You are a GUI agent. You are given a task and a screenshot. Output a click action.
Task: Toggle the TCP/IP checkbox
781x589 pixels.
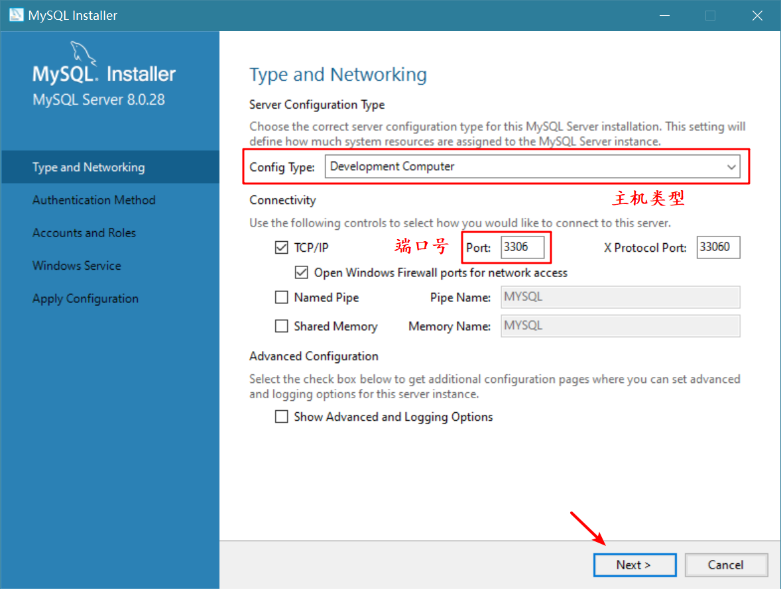coord(281,247)
